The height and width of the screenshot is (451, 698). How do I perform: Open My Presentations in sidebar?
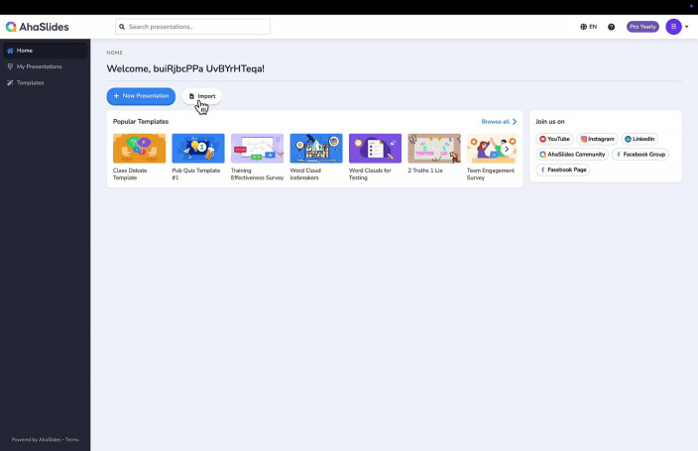(39, 66)
